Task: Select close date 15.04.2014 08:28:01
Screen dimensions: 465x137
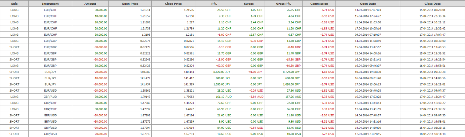Action: [432, 10]
